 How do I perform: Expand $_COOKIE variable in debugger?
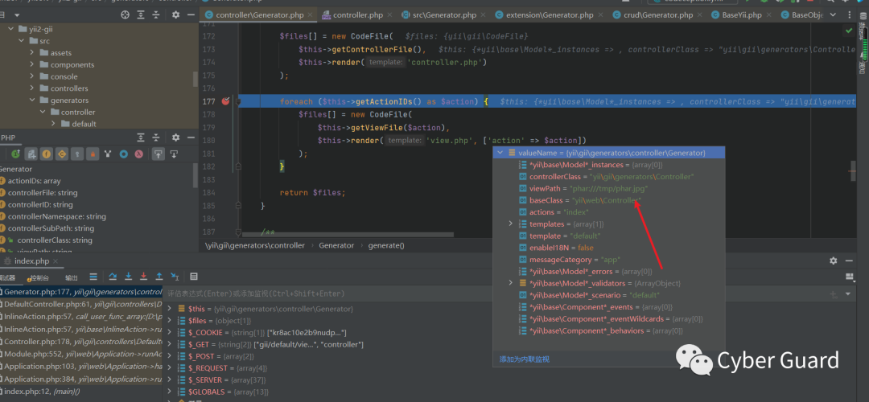(170, 332)
